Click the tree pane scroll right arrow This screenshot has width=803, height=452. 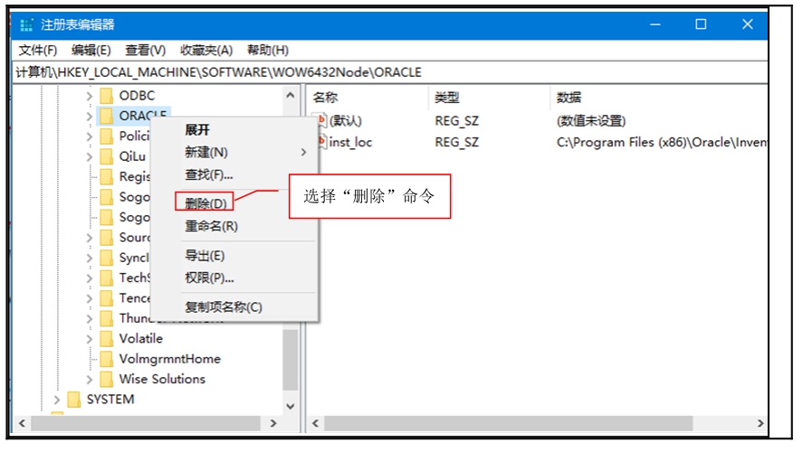tap(273, 423)
